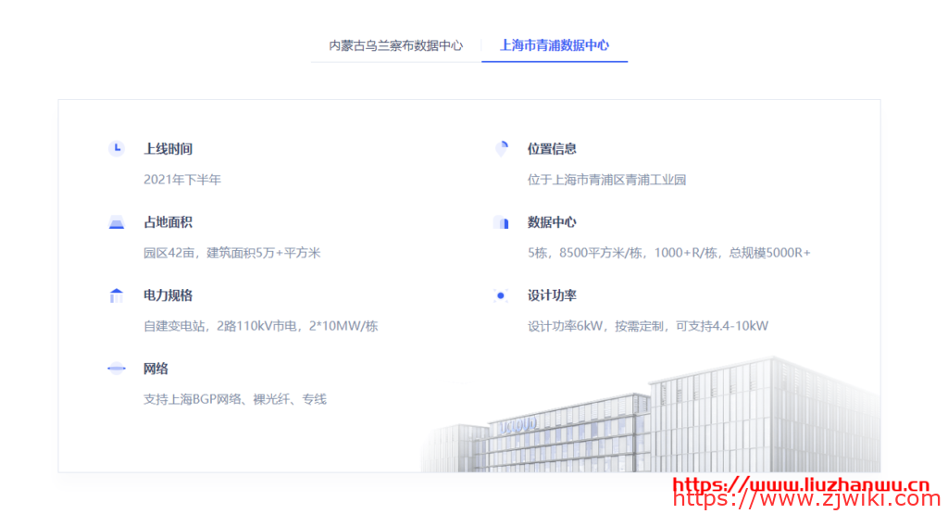Click the 设计功率 heading
Screen dimensions: 948x514
(552, 295)
